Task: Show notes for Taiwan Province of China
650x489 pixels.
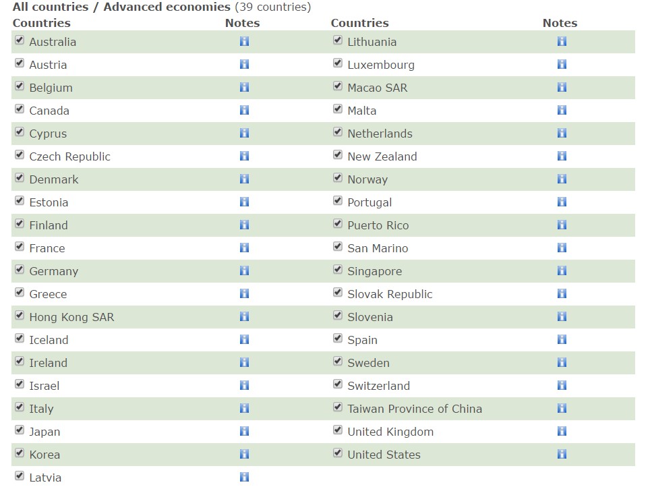Action: (x=562, y=408)
